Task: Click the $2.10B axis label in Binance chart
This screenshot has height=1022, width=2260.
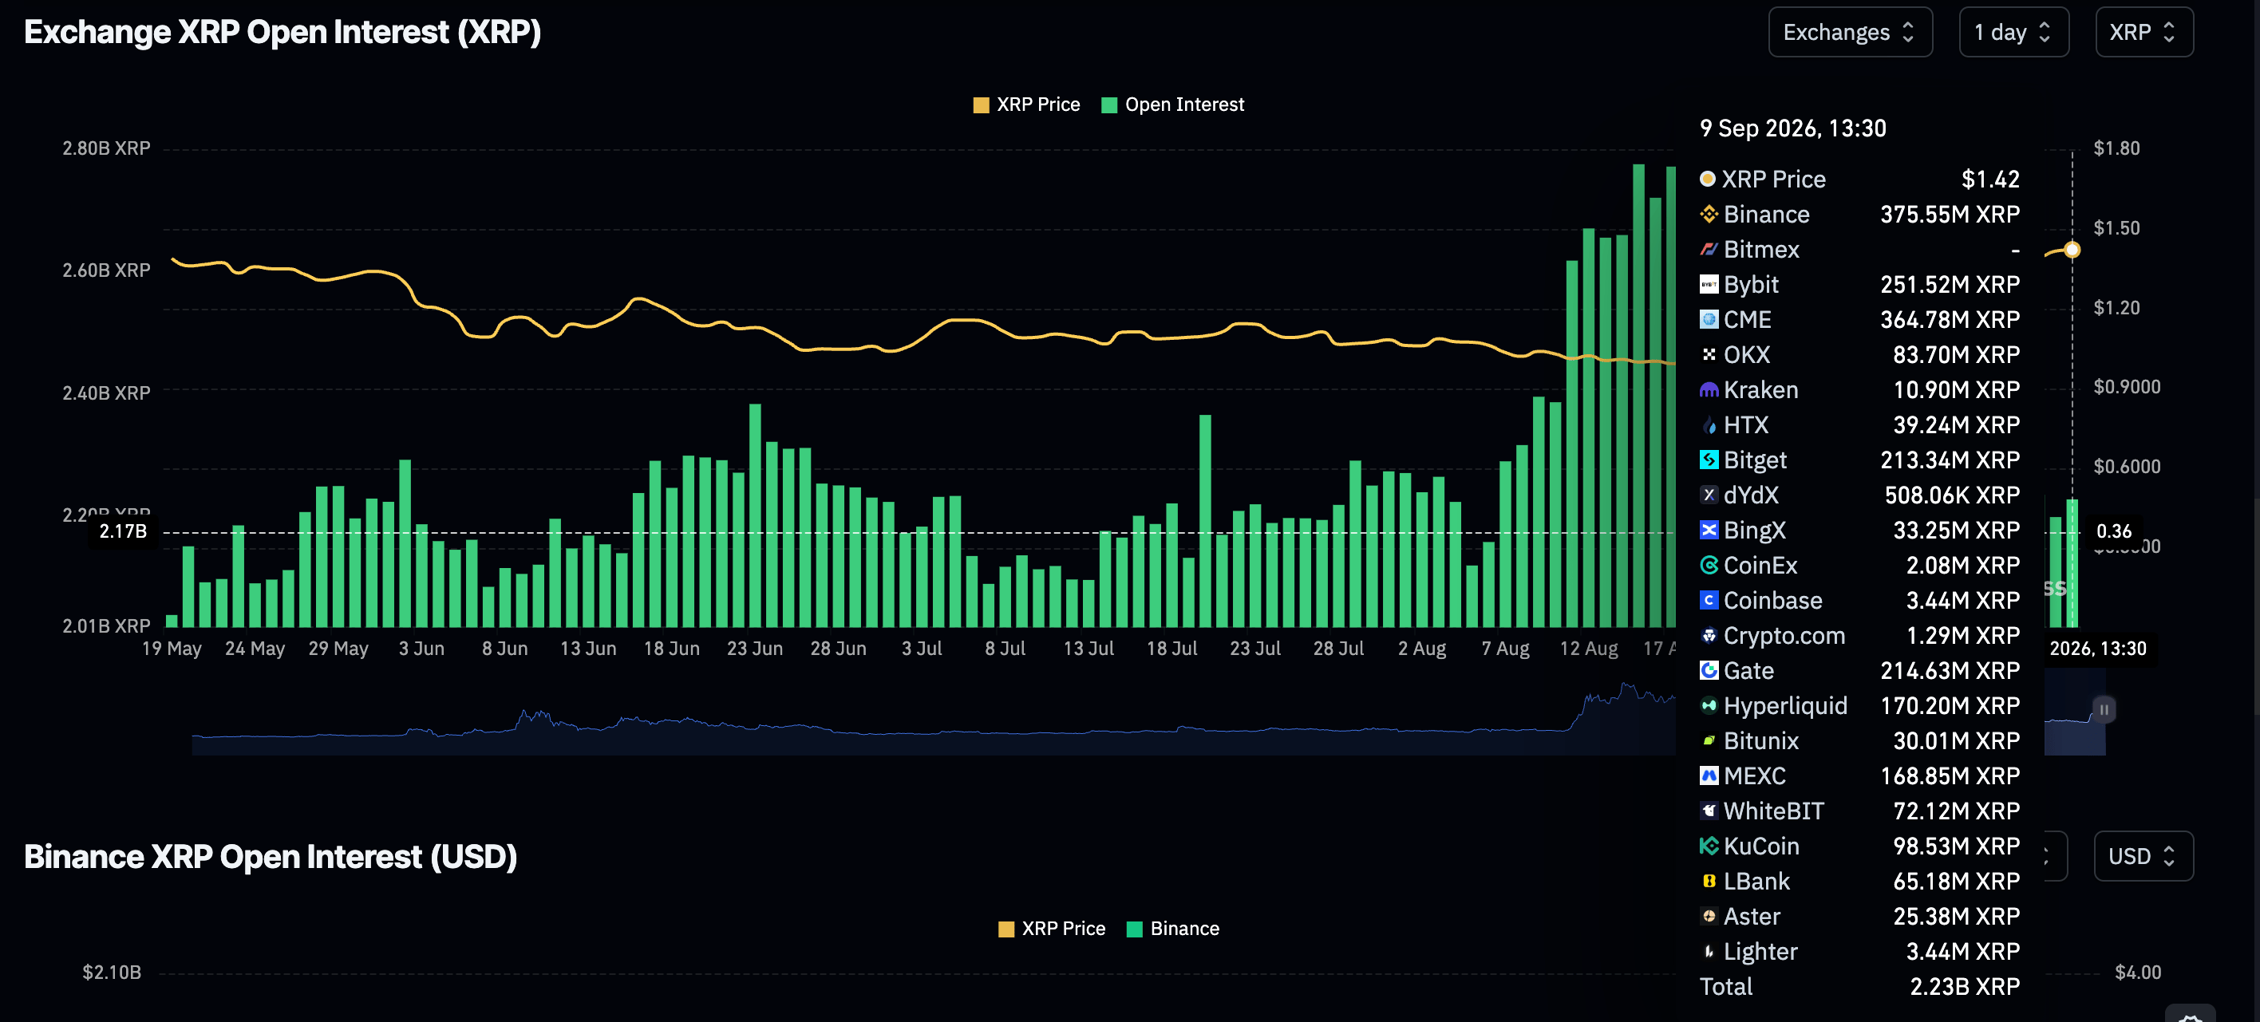Action: click(x=112, y=972)
